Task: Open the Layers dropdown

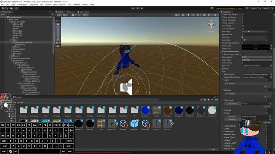Action: tap(256, 9)
